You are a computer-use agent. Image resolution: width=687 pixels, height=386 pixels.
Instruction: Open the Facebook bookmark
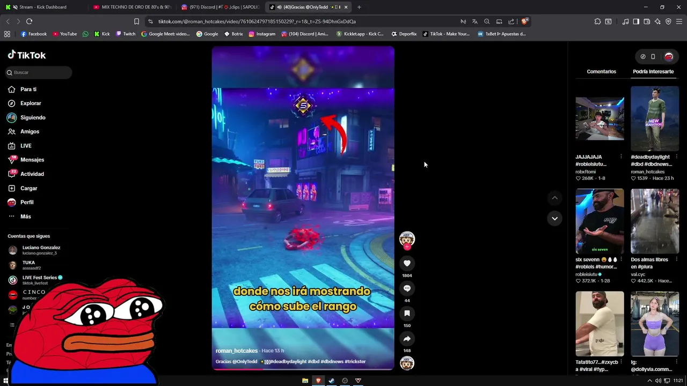[34, 34]
